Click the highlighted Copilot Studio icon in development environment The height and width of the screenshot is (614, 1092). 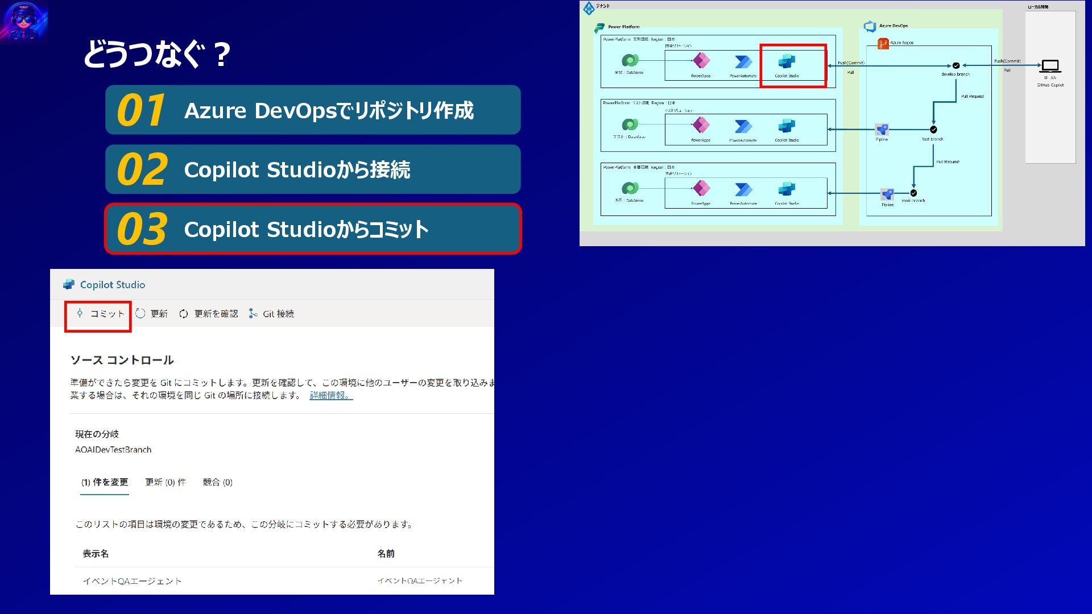click(787, 61)
